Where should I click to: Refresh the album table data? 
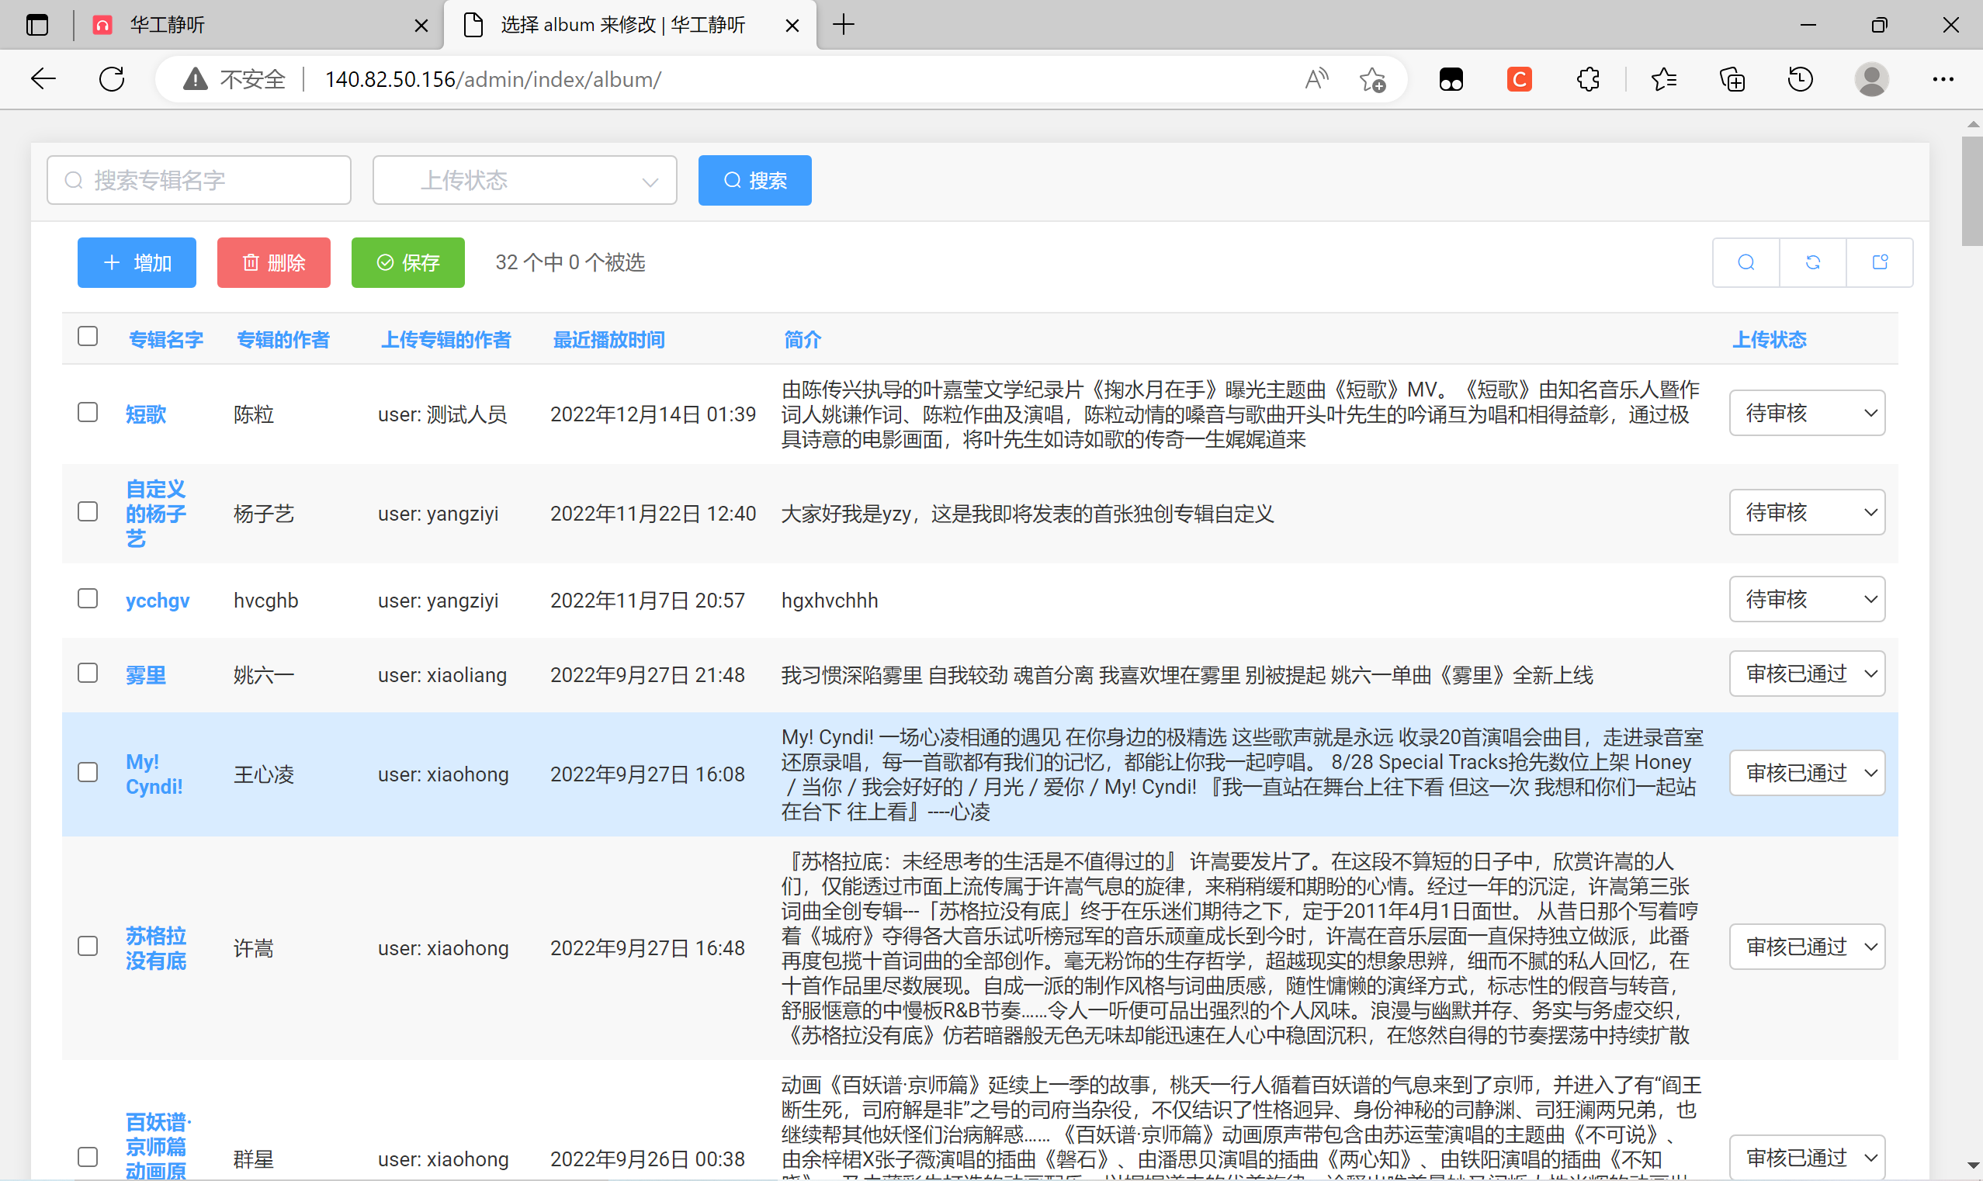pyautogui.click(x=1813, y=261)
